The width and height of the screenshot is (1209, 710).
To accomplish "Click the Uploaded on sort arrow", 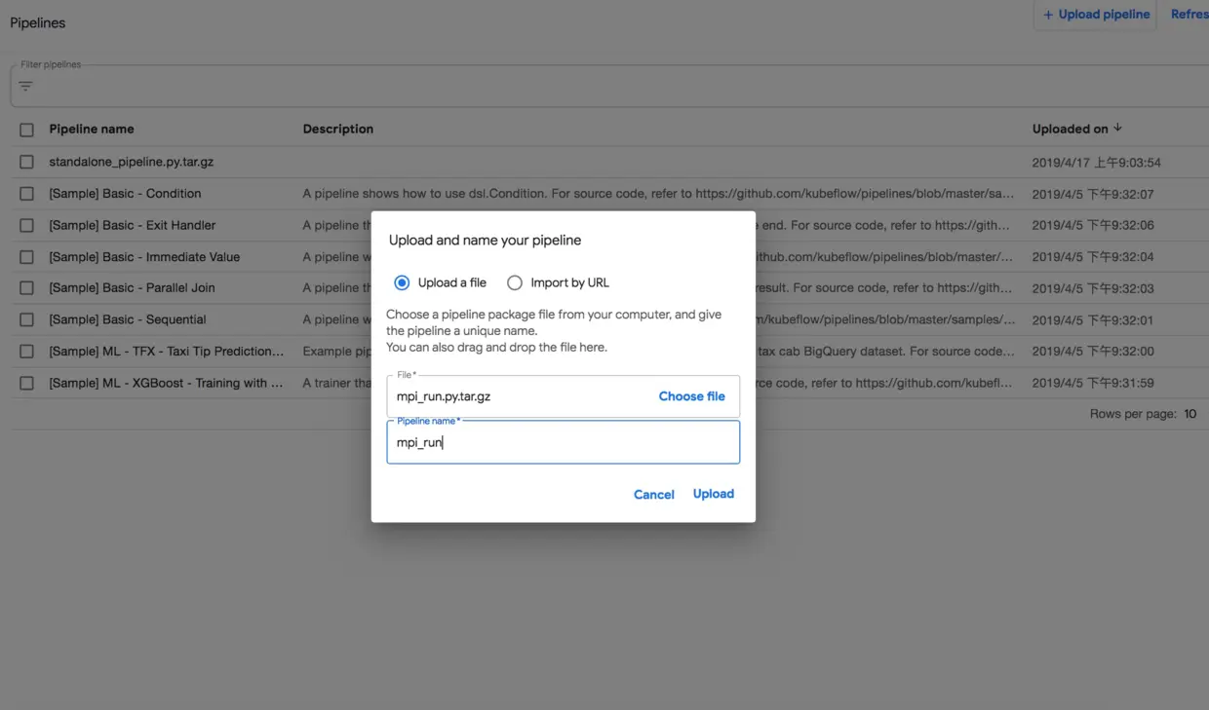I will click(1117, 128).
